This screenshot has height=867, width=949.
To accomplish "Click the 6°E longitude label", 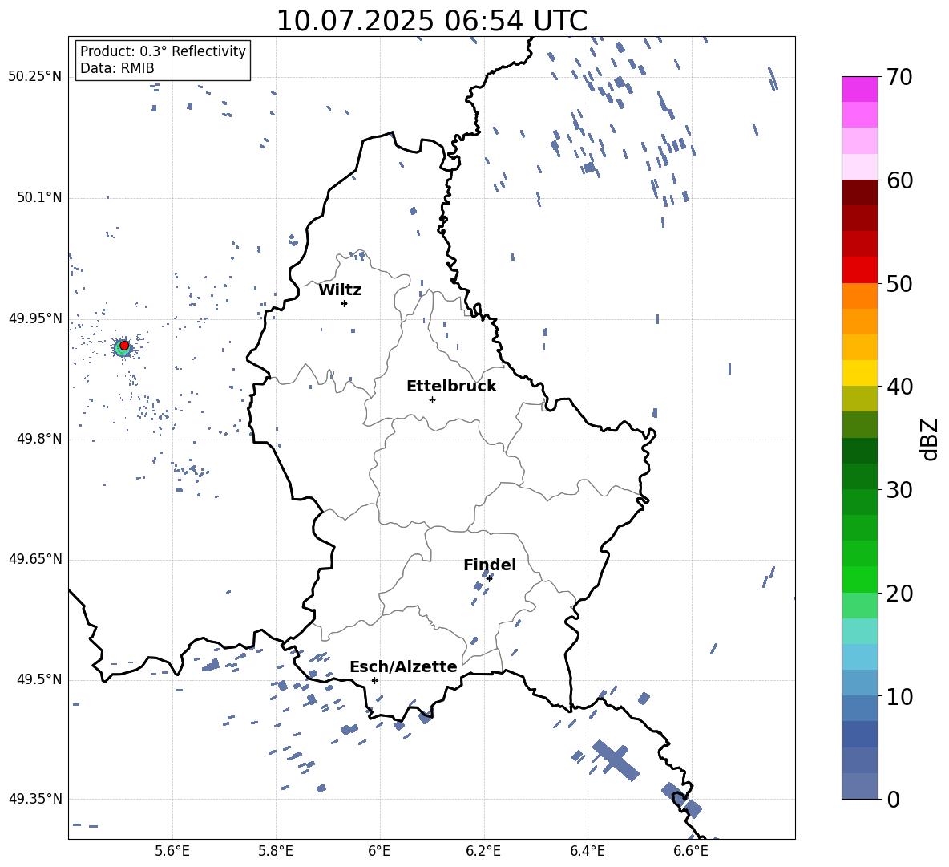I will 379,851.
